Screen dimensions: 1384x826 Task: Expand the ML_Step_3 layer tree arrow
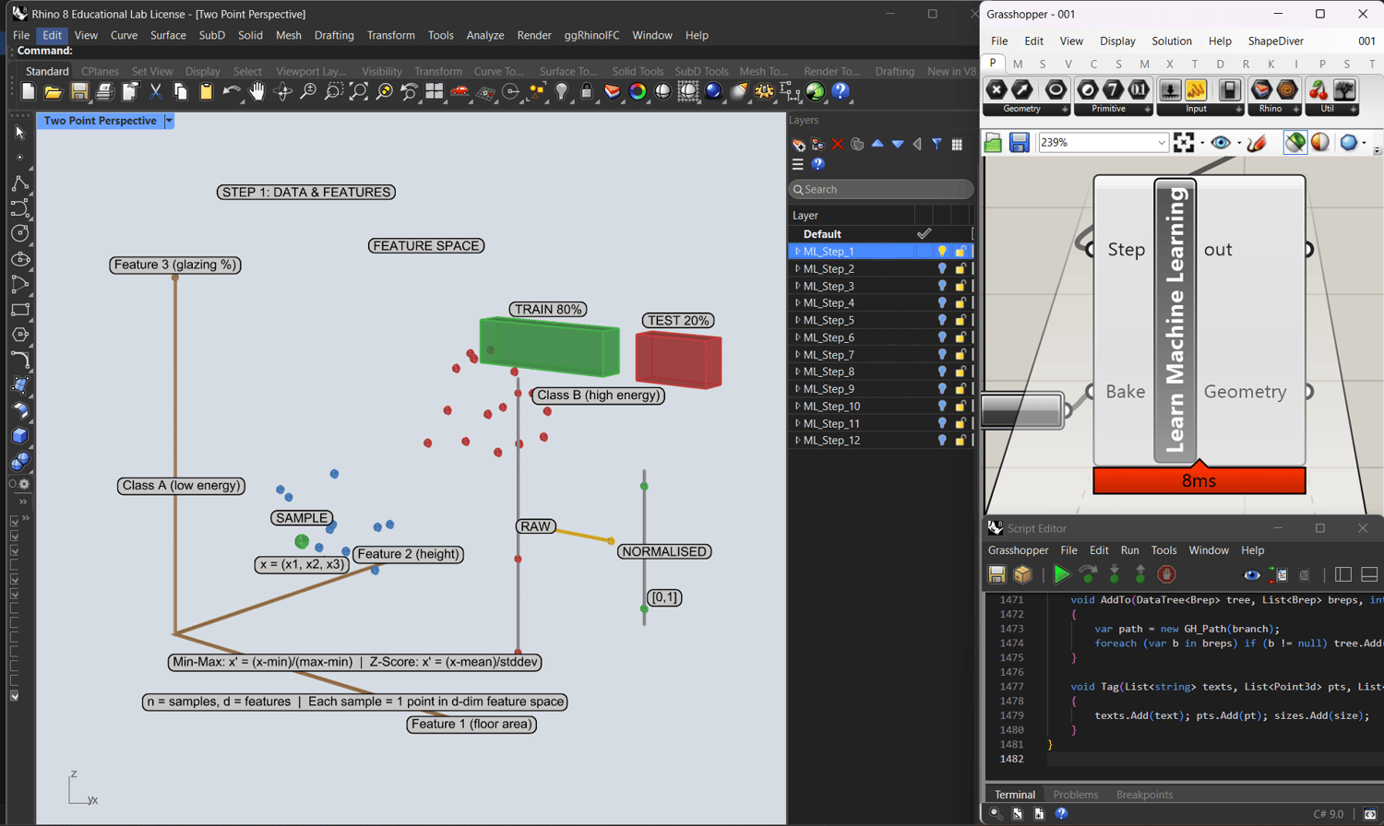pyautogui.click(x=797, y=287)
